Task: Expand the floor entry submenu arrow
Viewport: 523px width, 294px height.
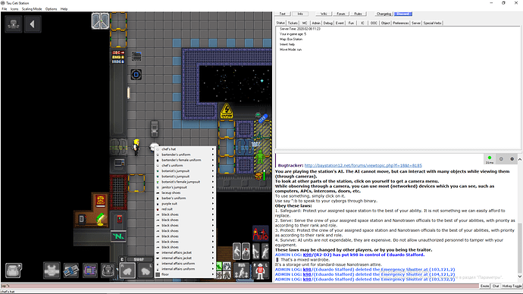Action: pos(213,274)
